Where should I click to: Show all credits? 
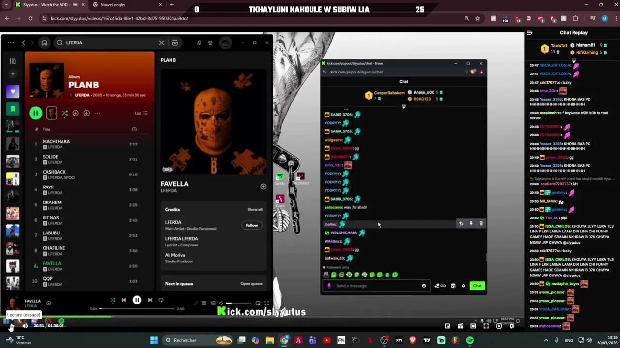tap(255, 210)
